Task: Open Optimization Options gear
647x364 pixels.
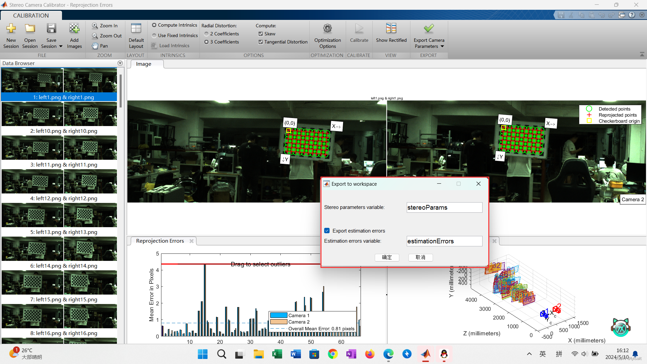Action: [x=328, y=29]
